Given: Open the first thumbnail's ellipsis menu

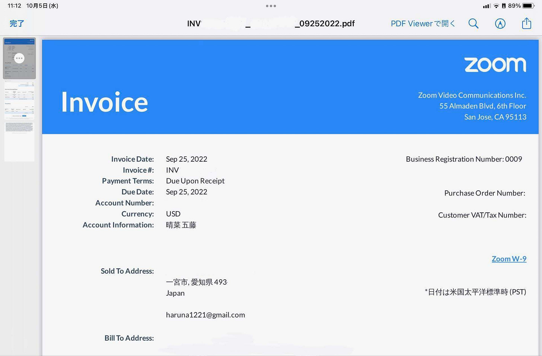Looking at the screenshot, I should coord(19,58).
